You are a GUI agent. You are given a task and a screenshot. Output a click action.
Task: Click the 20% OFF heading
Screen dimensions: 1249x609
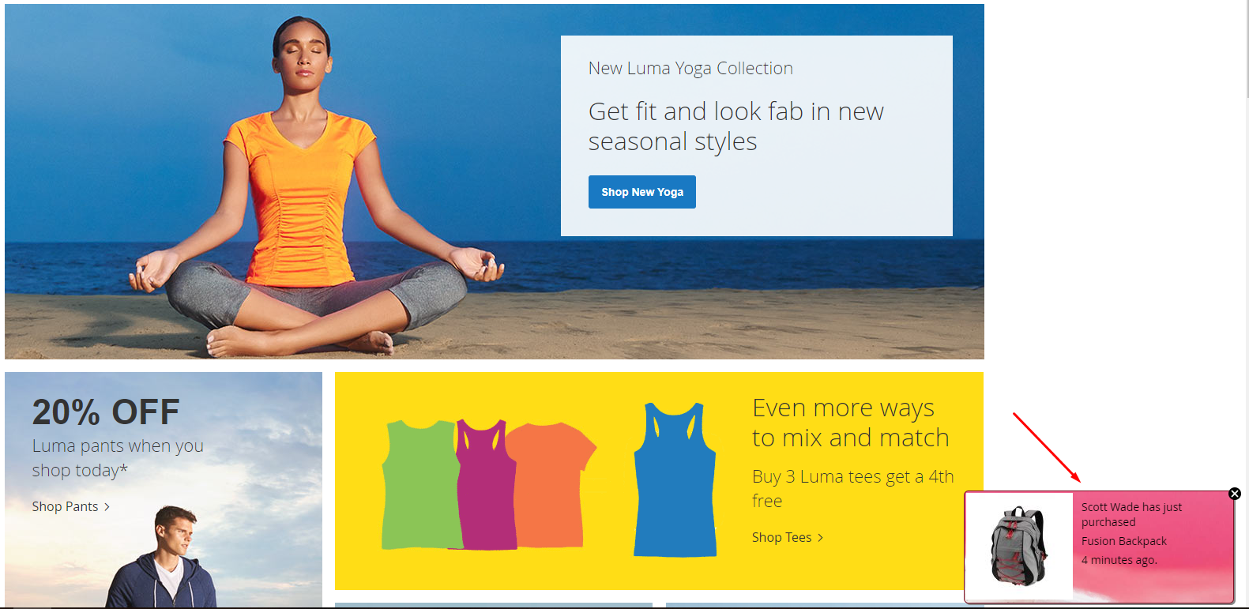tap(106, 412)
